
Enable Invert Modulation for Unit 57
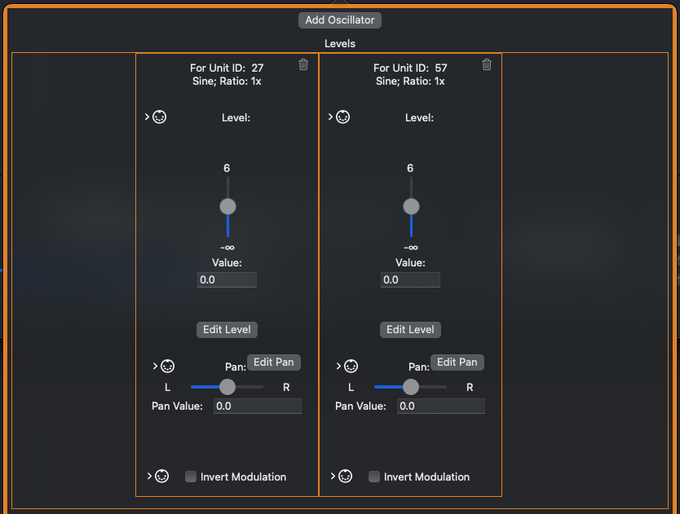click(374, 477)
